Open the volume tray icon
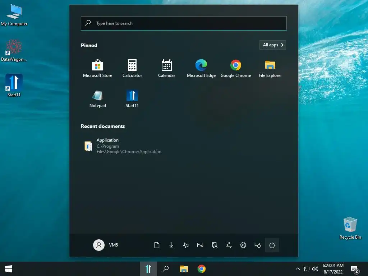This screenshot has height=276, width=368. pos(315,269)
